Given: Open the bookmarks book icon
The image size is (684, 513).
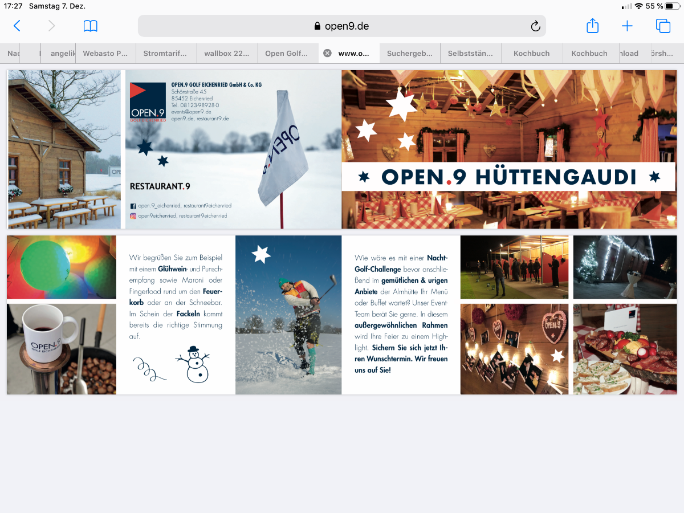Looking at the screenshot, I should coord(91,26).
